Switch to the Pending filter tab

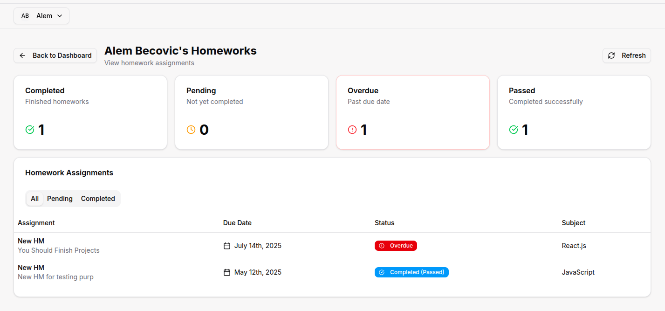60,199
